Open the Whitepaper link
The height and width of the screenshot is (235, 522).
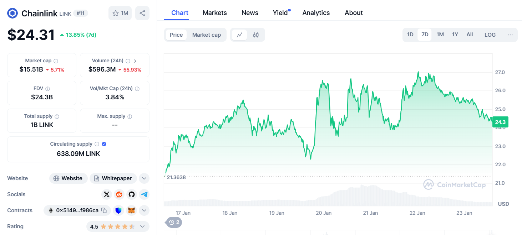(x=113, y=178)
